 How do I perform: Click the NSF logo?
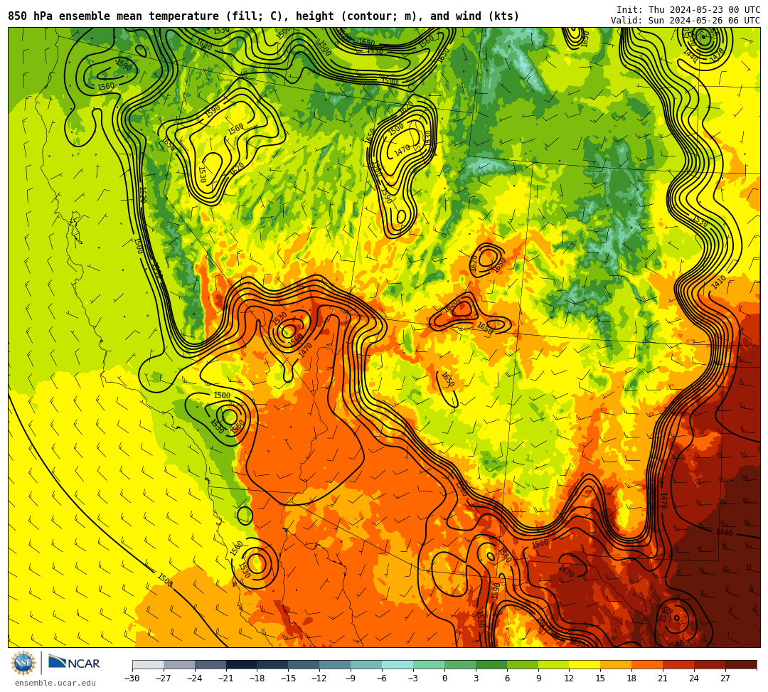(x=23, y=664)
